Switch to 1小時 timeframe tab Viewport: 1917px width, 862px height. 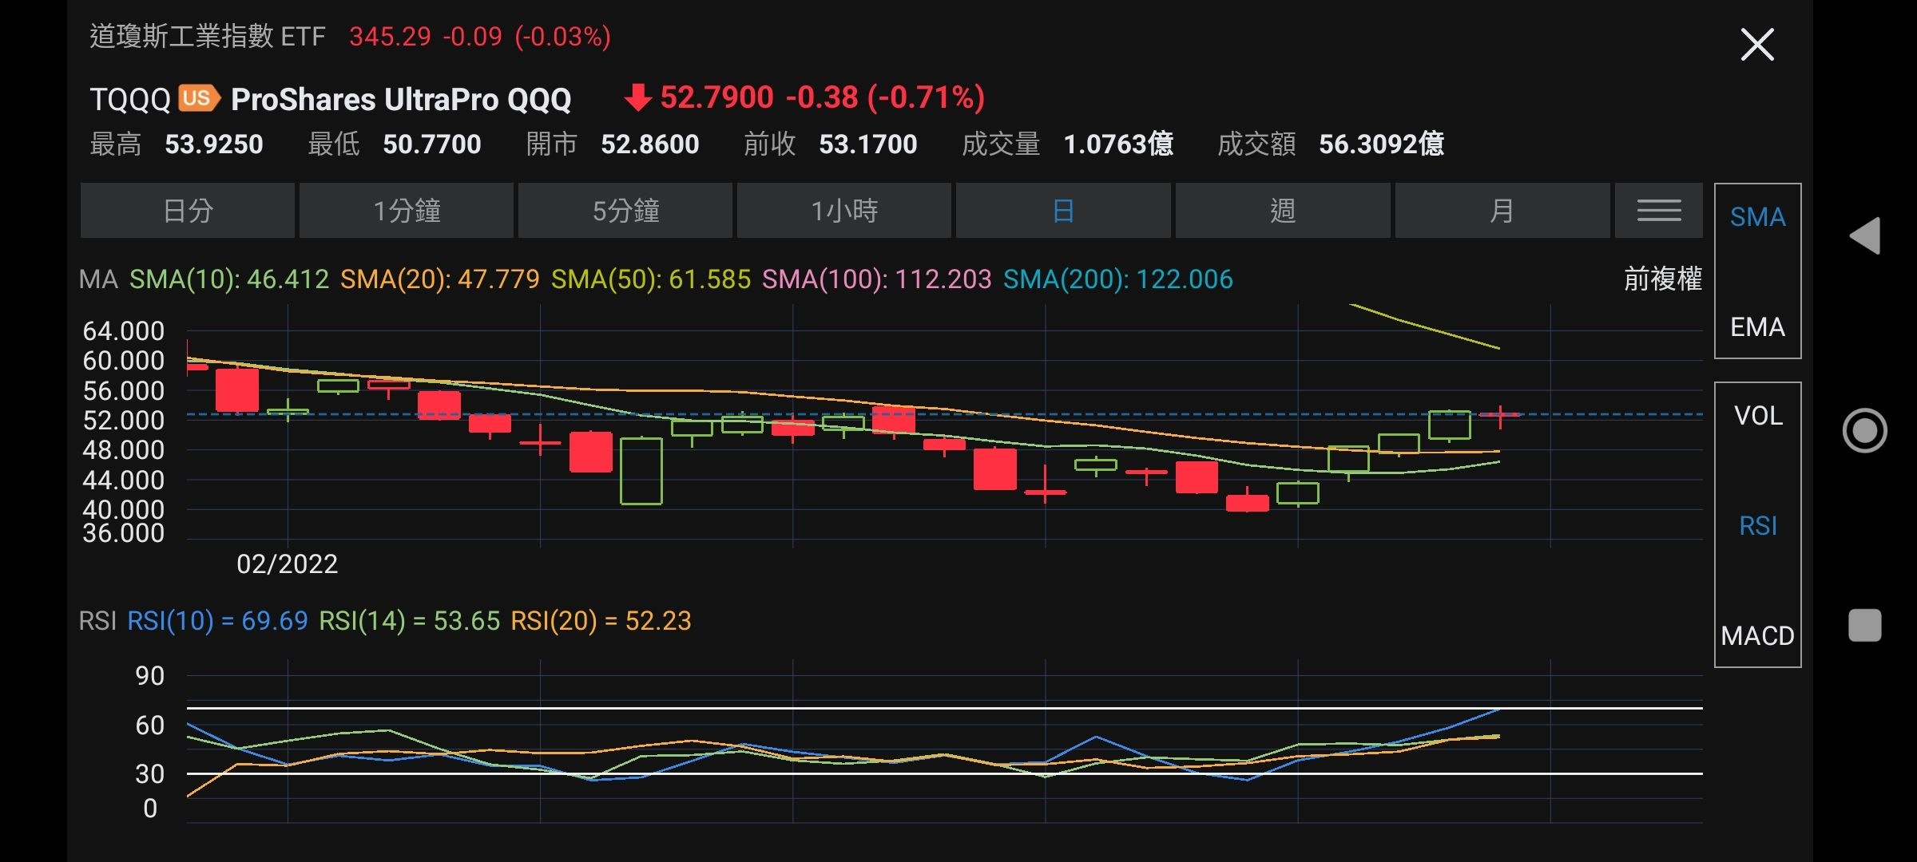pyautogui.click(x=844, y=211)
